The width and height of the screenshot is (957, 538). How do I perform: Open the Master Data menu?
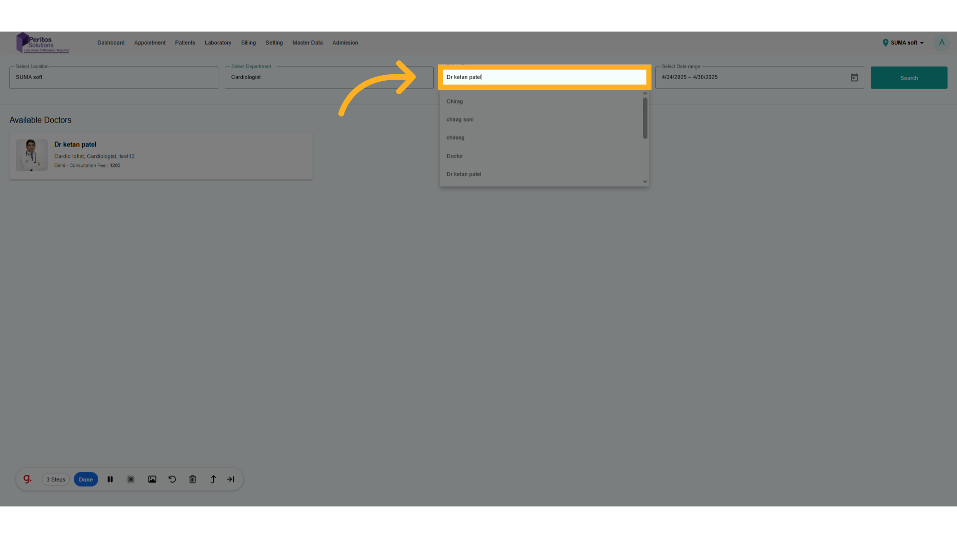307,43
